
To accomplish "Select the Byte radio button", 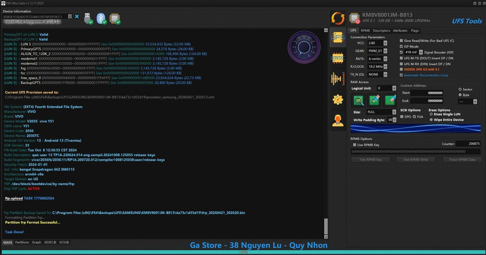I will click(x=460, y=95).
